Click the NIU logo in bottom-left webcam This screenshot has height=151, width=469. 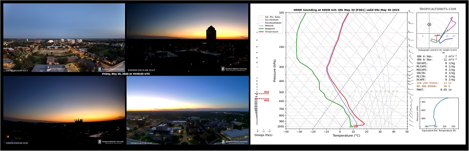(110, 142)
